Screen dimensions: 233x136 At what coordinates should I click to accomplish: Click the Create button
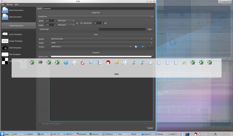click(x=150, y=128)
